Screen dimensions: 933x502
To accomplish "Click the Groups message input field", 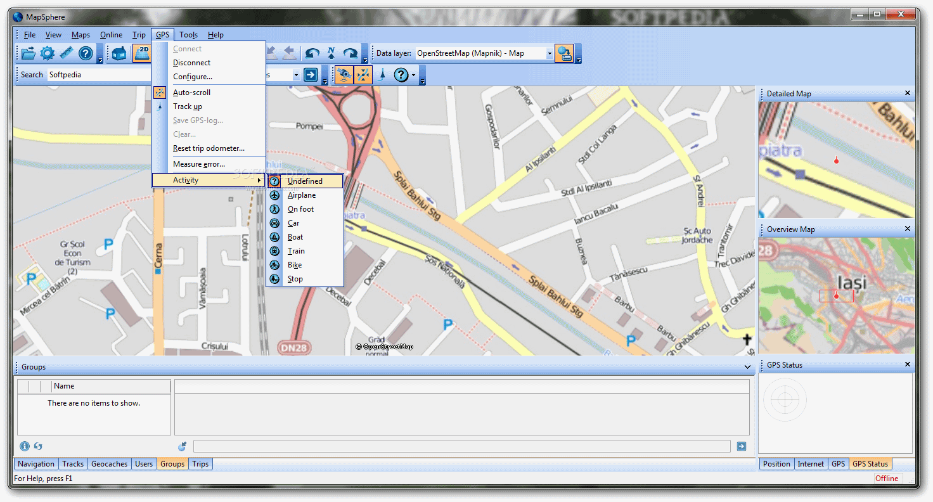I will tap(461, 446).
